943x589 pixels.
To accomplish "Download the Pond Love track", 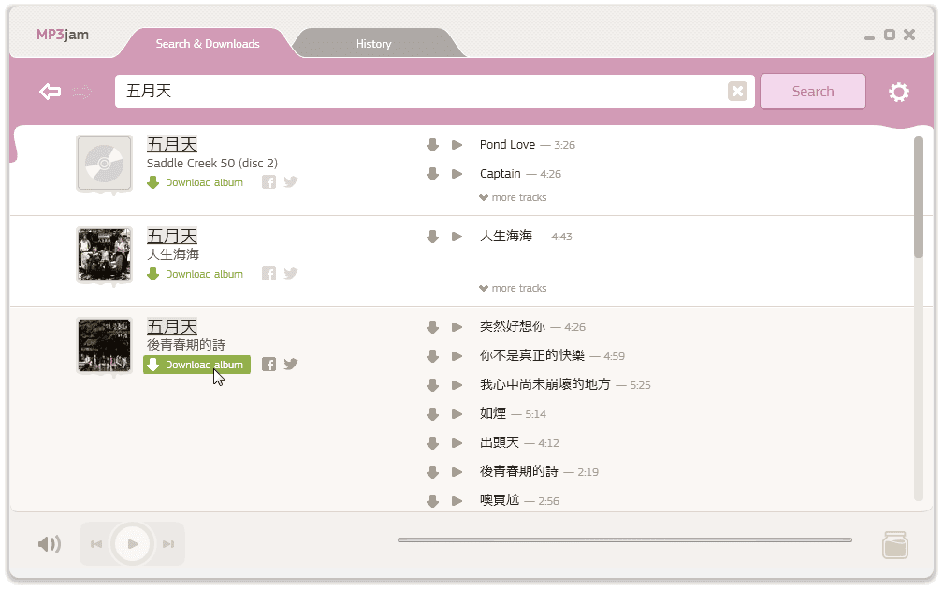I will [432, 145].
